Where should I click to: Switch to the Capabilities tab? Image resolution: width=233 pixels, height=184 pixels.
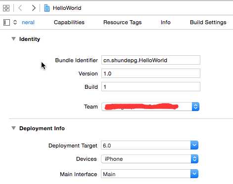pos(69,22)
